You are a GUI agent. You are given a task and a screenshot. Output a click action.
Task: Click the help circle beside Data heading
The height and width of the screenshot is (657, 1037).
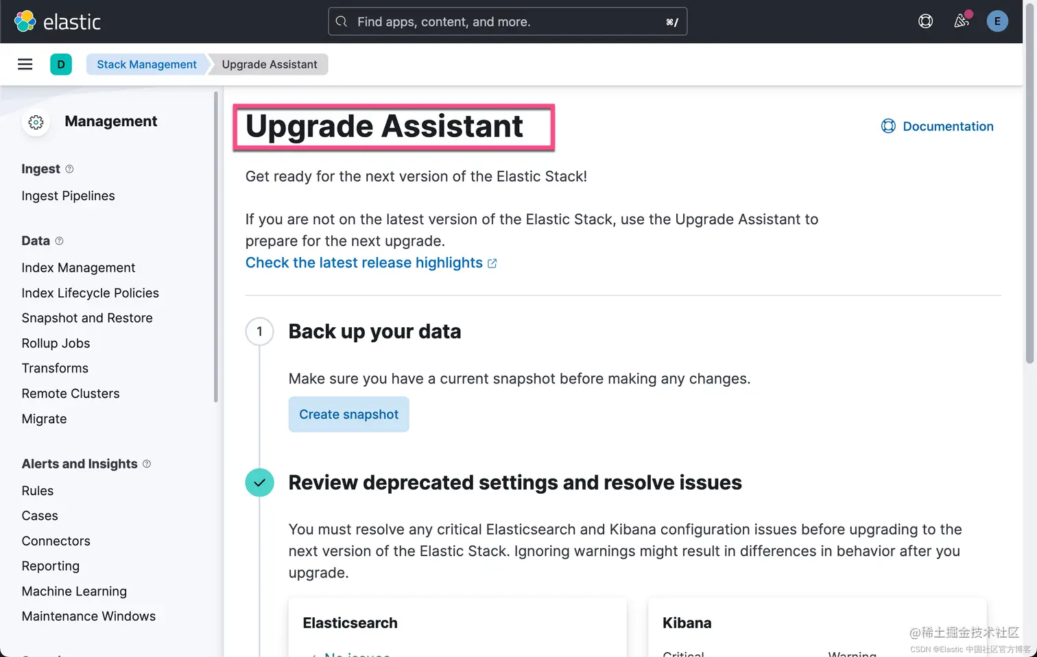60,241
